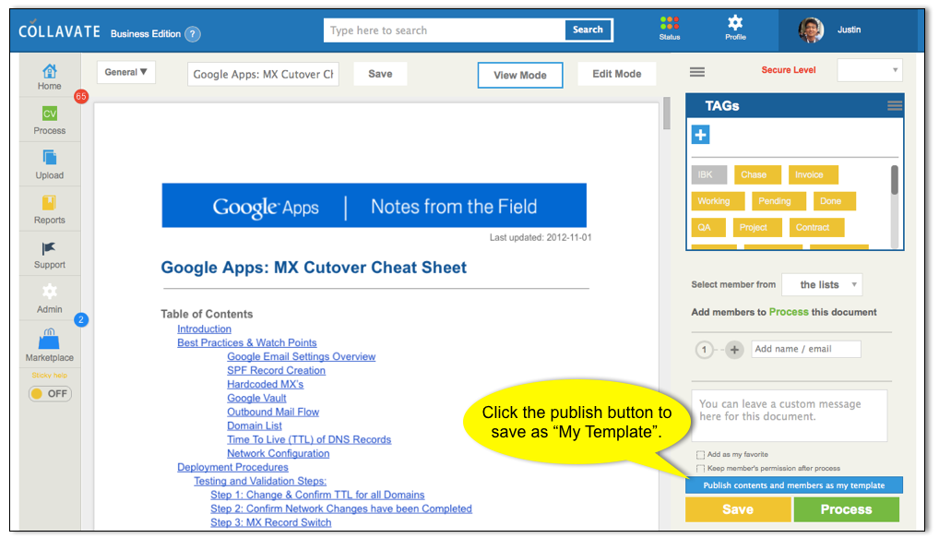The width and height of the screenshot is (939, 550).
Task: Open SPF Record Creation link
Action: click(276, 370)
